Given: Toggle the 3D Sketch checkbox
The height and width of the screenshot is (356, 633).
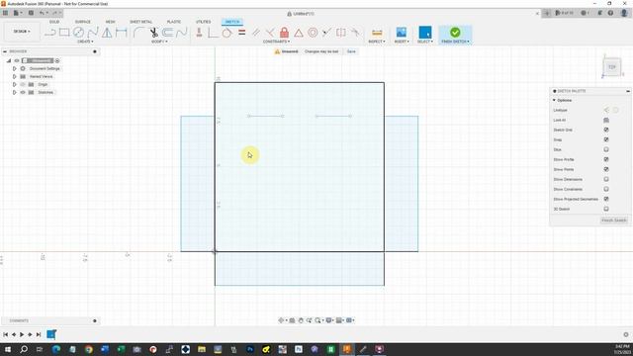Looking at the screenshot, I should (606, 209).
